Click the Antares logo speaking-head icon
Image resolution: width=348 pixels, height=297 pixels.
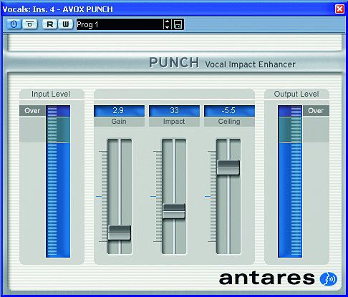(329, 278)
